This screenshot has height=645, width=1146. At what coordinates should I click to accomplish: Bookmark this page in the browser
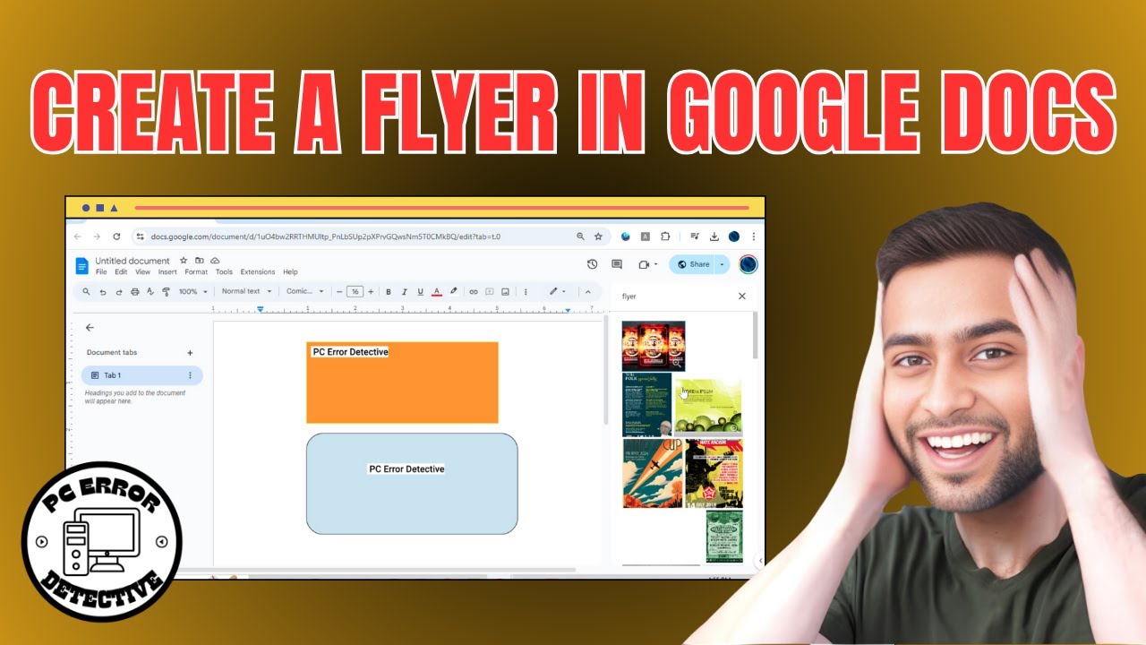tap(598, 236)
